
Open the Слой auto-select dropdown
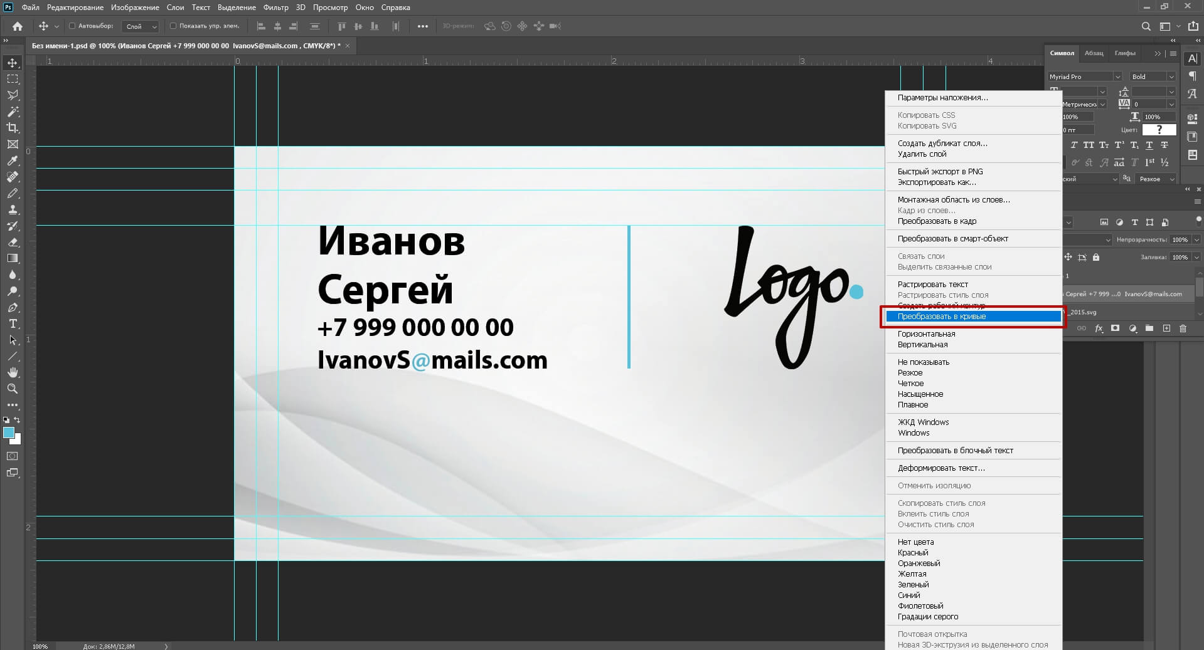tap(141, 26)
